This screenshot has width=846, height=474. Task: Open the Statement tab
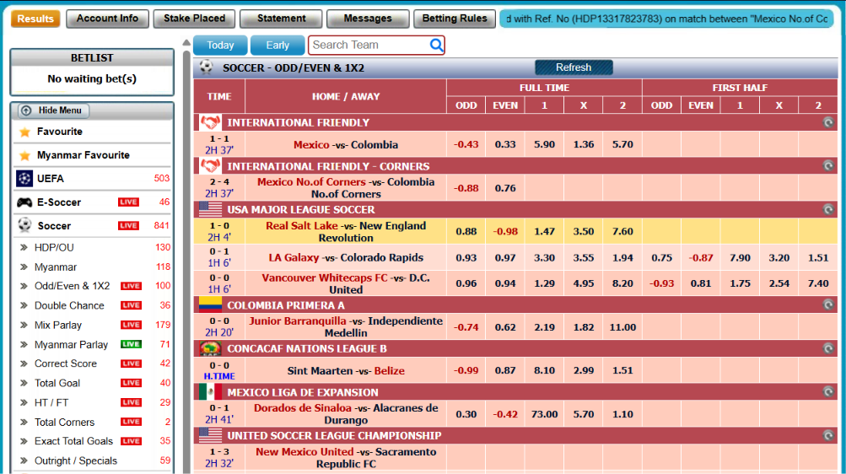pyautogui.click(x=281, y=19)
